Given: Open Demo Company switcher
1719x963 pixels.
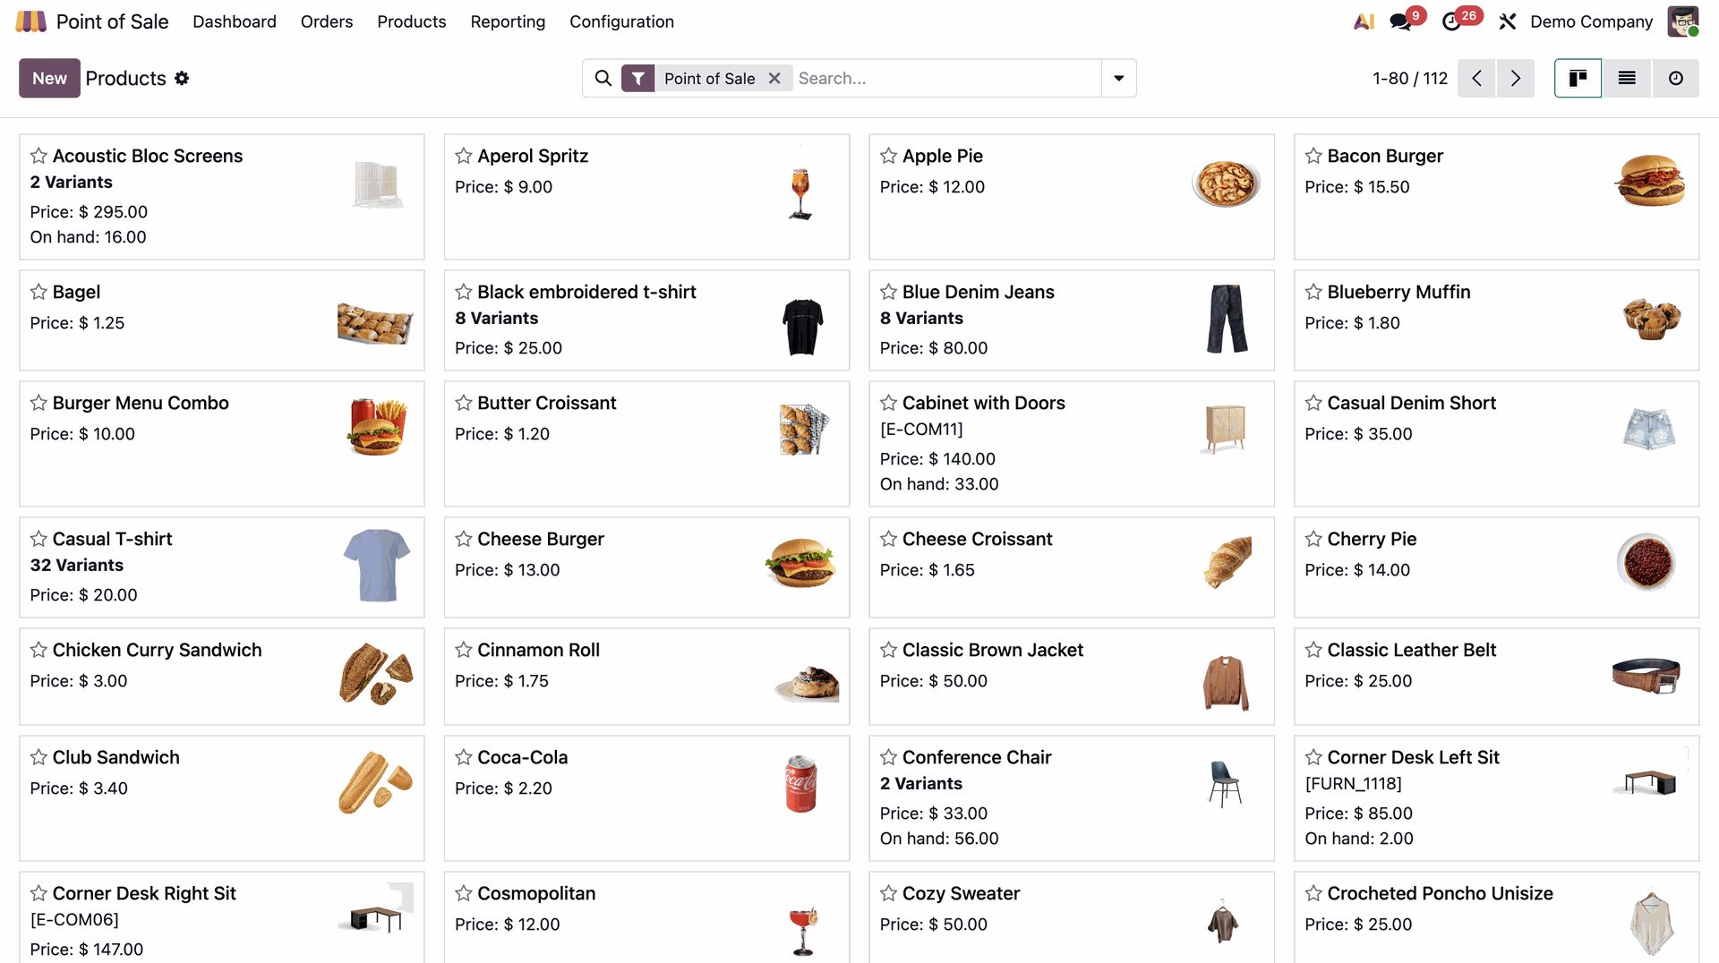Looking at the screenshot, I should click(x=1591, y=21).
